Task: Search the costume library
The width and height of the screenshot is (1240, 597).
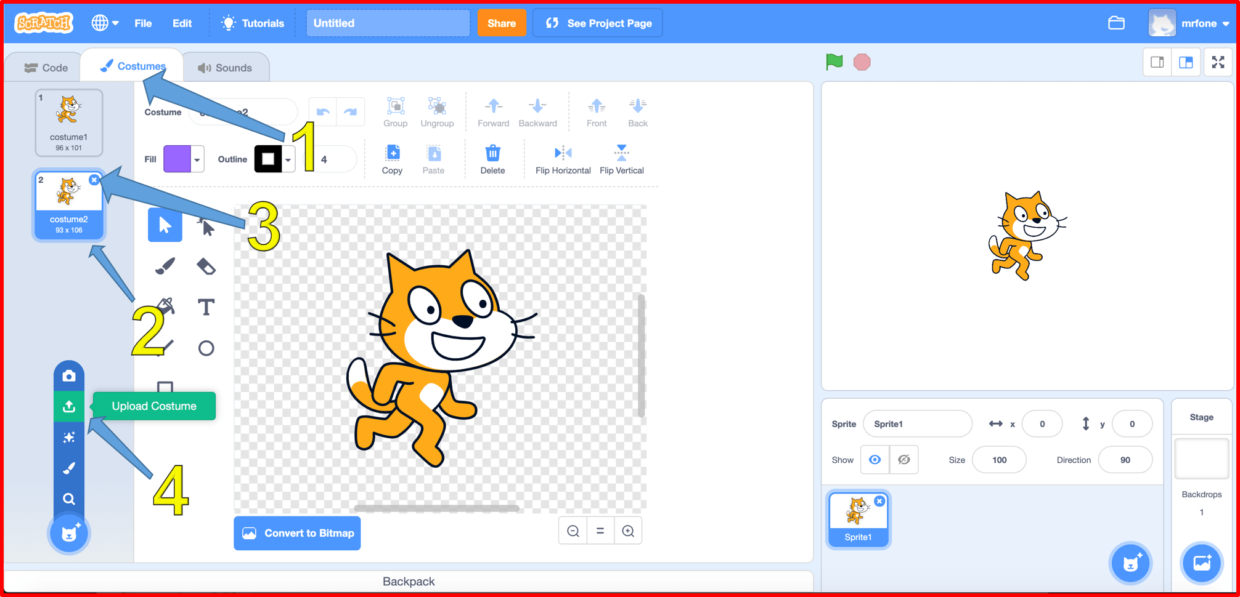Action: (69, 499)
